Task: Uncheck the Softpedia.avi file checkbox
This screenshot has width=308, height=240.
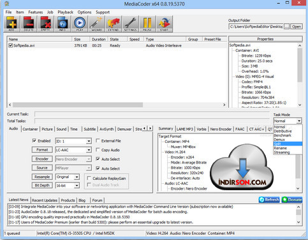Action: point(11,45)
